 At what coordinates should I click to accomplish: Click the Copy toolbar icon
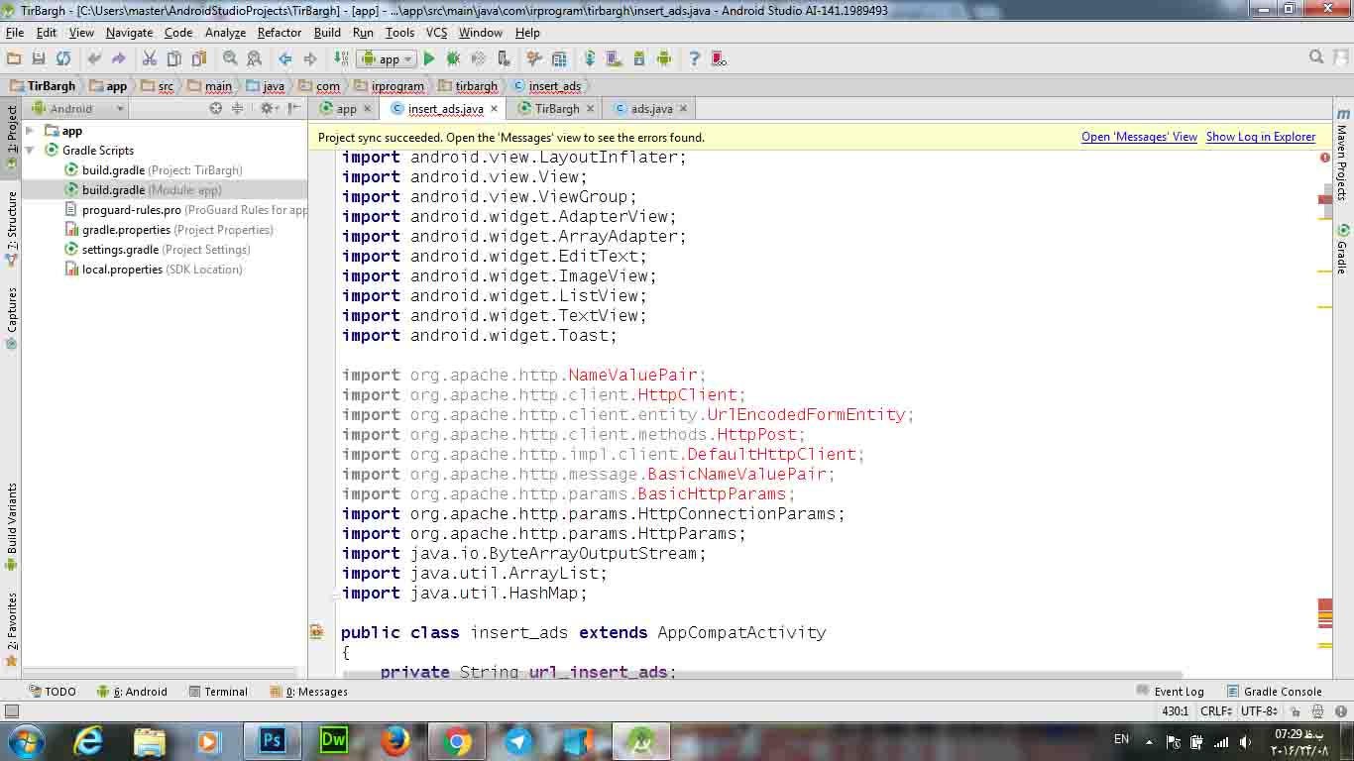point(174,59)
